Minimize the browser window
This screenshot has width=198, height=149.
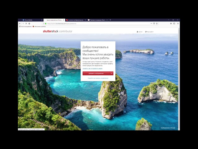169,20
